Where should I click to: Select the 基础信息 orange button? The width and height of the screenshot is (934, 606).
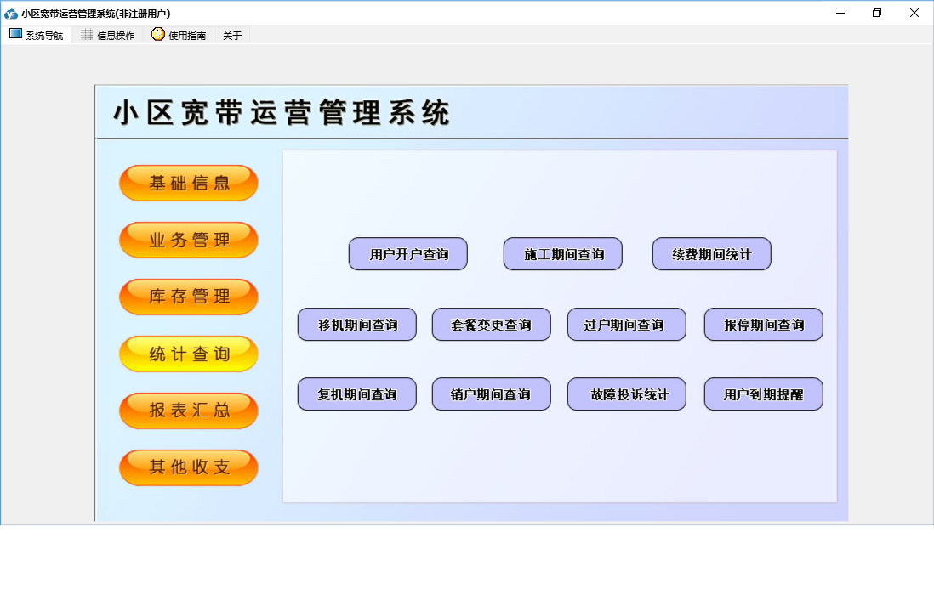pyautogui.click(x=189, y=184)
